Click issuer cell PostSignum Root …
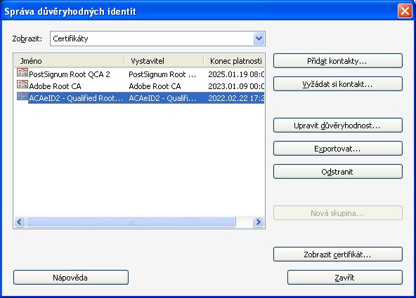Screen dimensions: 416x298 (162, 74)
